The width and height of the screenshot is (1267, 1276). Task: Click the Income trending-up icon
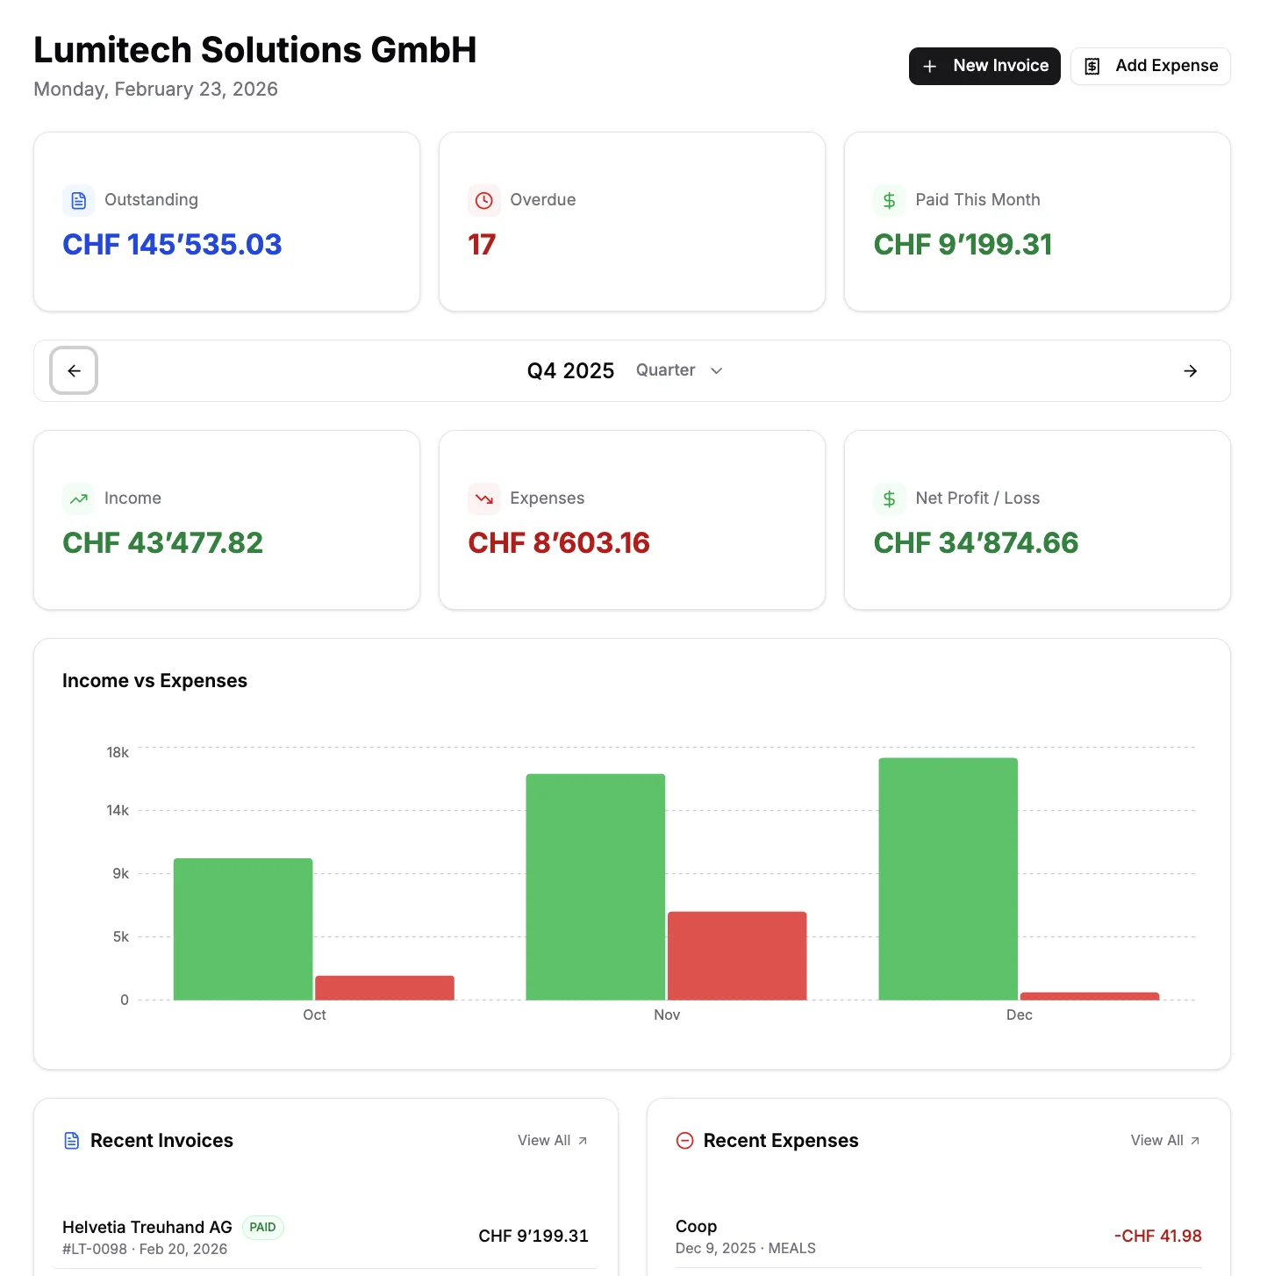click(79, 498)
